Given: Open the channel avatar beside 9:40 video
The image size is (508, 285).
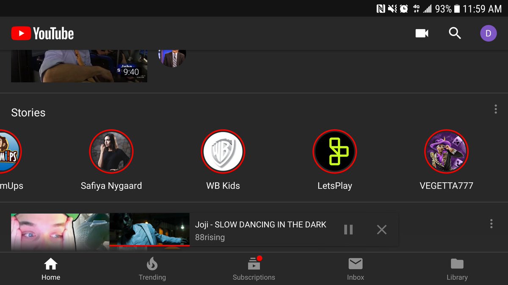Looking at the screenshot, I should [x=172, y=58].
